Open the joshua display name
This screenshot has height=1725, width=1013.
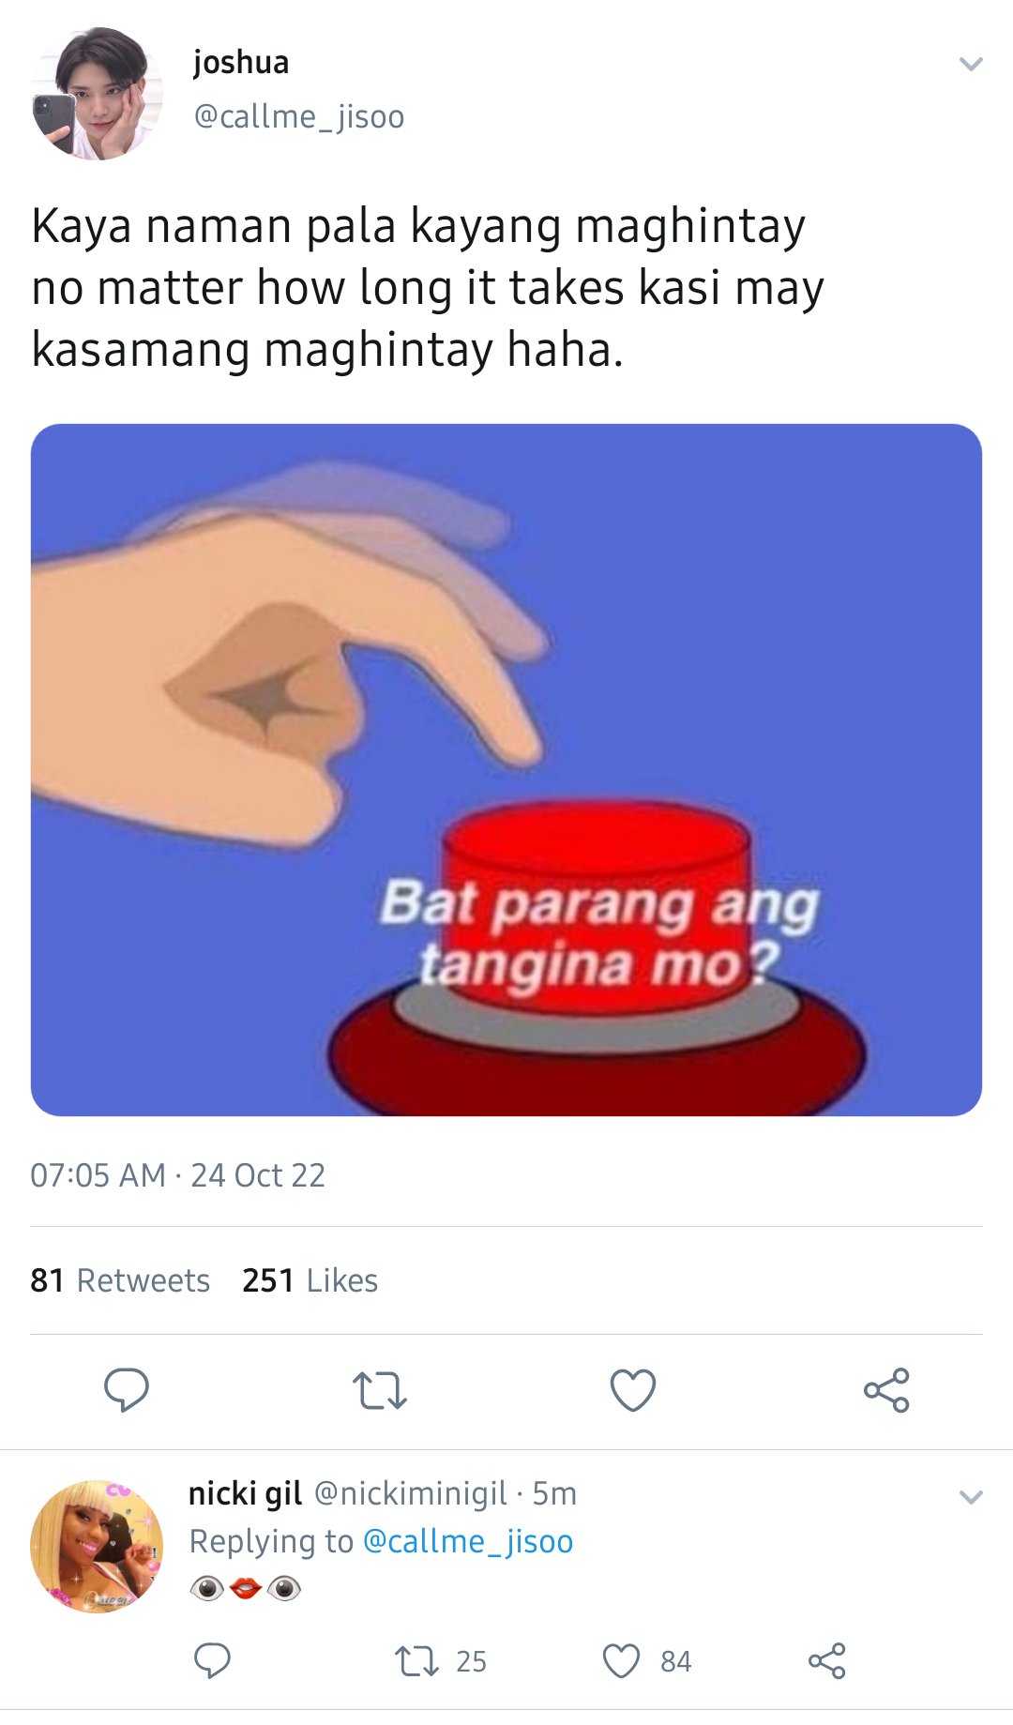pyautogui.click(x=241, y=63)
